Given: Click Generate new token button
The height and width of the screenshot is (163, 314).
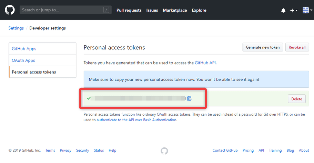Looking at the screenshot, I should tap(263, 47).
